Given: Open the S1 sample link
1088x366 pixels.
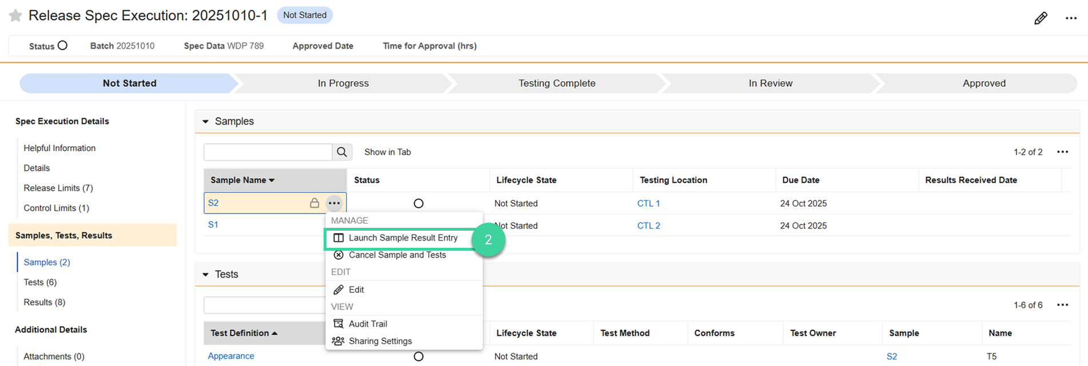Looking at the screenshot, I should click(213, 224).
